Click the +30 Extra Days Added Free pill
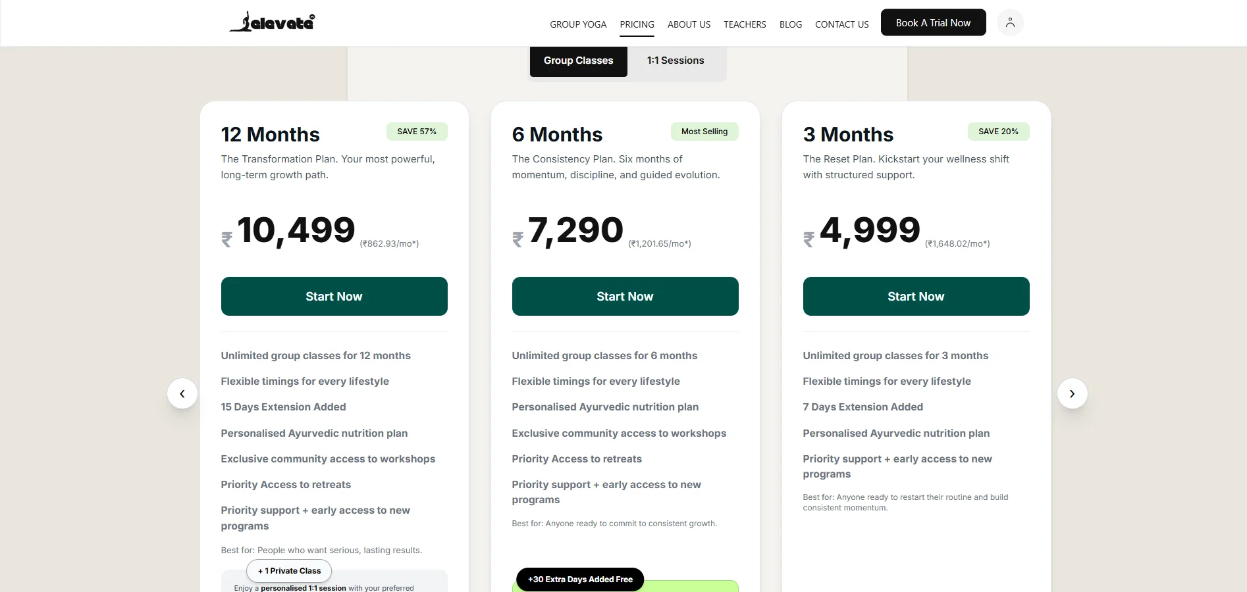Screen dimensions: 1247x592 tap(580, 580)
